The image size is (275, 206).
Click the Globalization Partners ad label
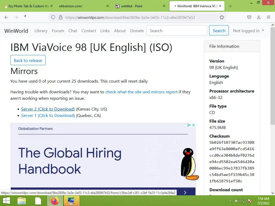pos(35,128)
